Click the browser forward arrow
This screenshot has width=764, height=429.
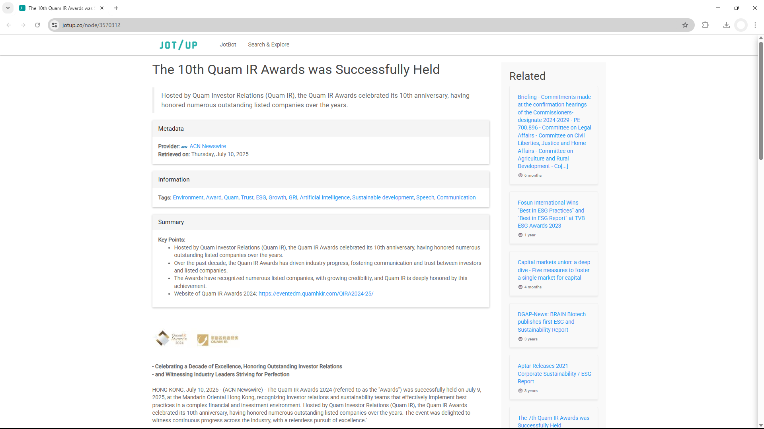(23, 25)
